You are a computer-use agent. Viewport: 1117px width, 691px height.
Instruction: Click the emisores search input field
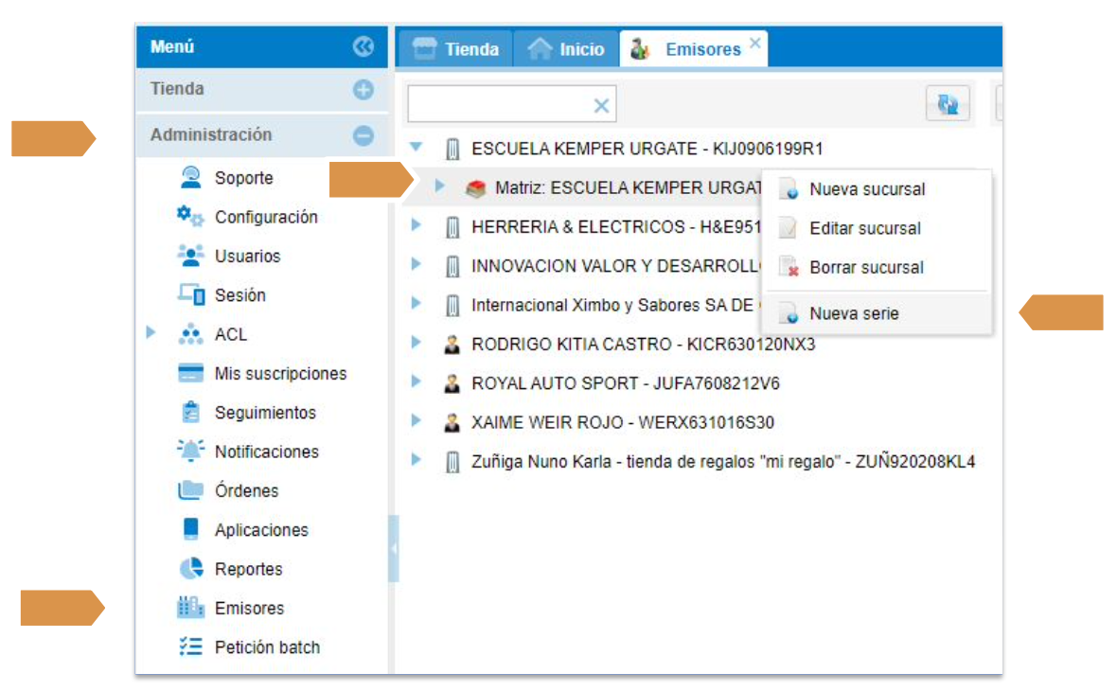pyautogui.click(x=497, y=105)
